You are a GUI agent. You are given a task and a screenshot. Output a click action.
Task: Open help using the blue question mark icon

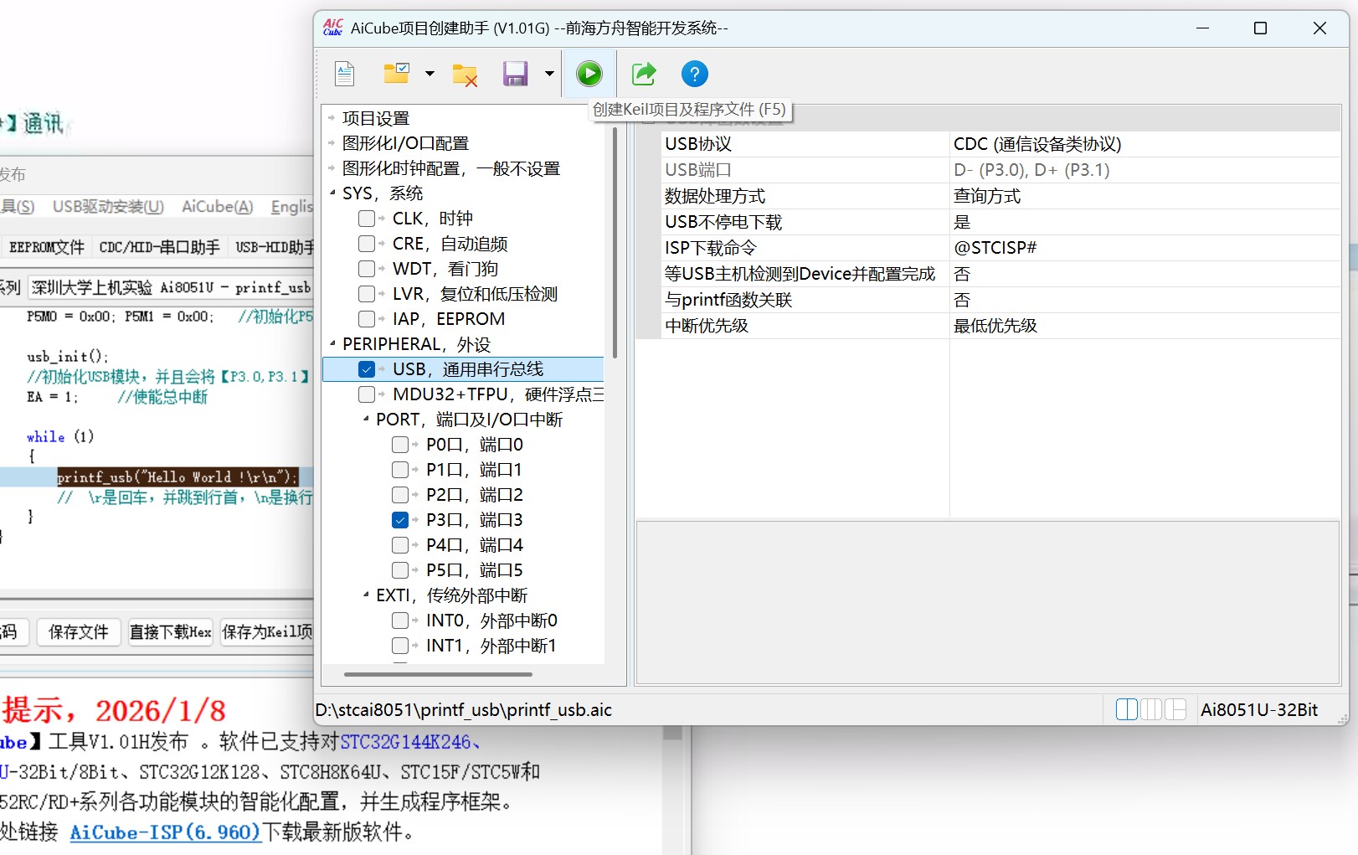694,74
